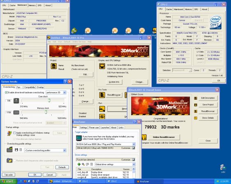Toggle Enable driver-level hardware overclocking checkbox
This screenshot has width=231, height=184.
pos(6,92)
